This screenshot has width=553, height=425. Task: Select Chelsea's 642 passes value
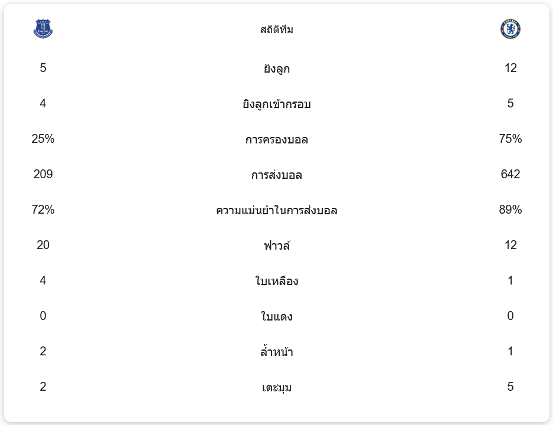click(x=511, y=174)
